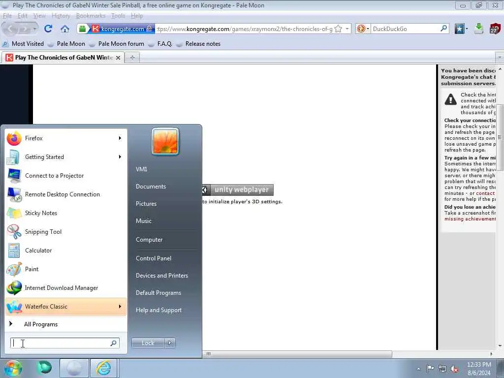Open Firefox from the Start menu
504x378 pixels.
(66, 138)
